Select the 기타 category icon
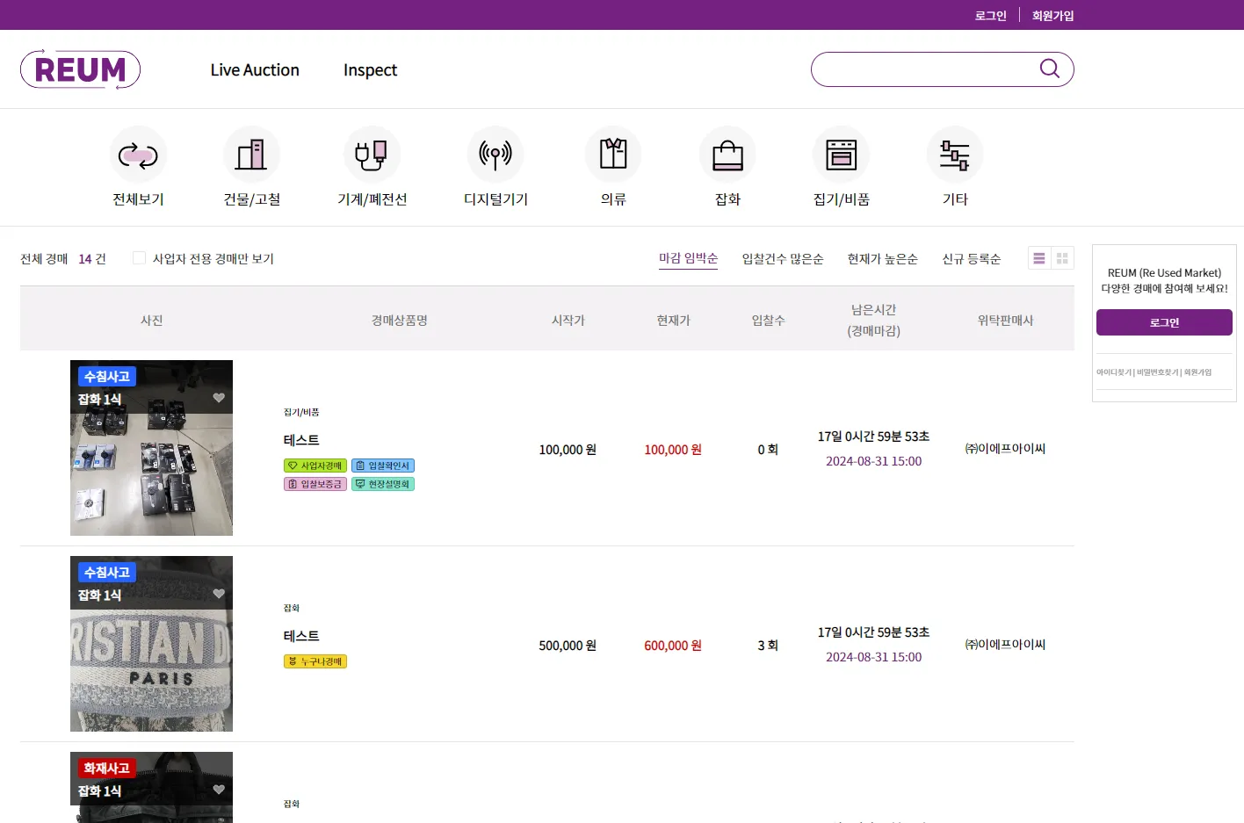Viewport: 1244px width, 823px height. tap(955, 155)
